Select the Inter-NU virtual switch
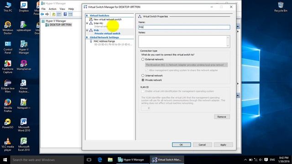Screen dimensions: 292x164 click(x=99, y=23)
